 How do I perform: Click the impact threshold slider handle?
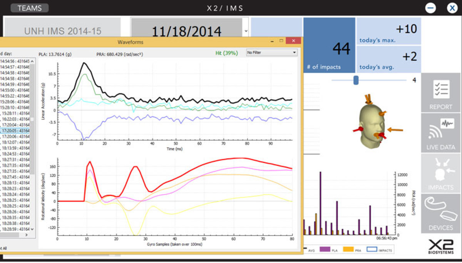tap(356, 80)
